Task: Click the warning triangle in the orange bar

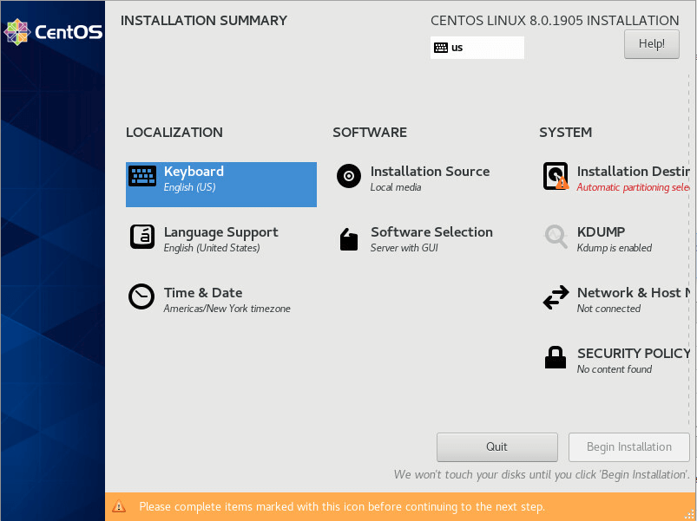Action: 120,507
